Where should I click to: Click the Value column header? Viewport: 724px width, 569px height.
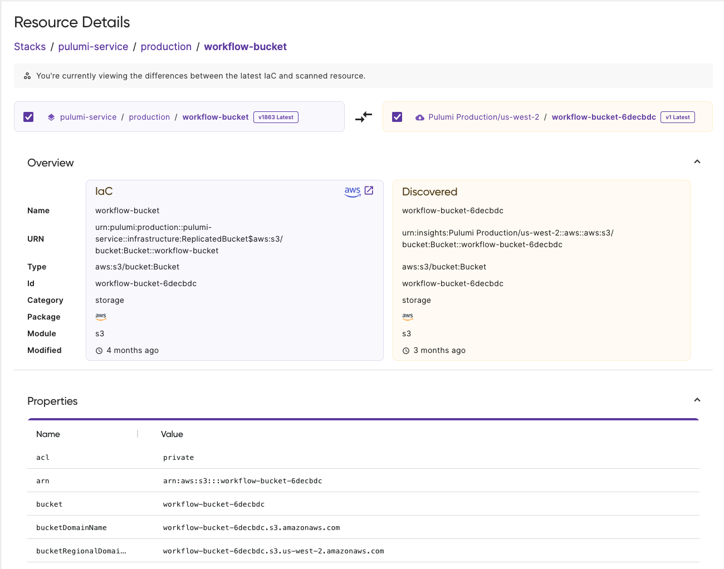tap(172, 434)
